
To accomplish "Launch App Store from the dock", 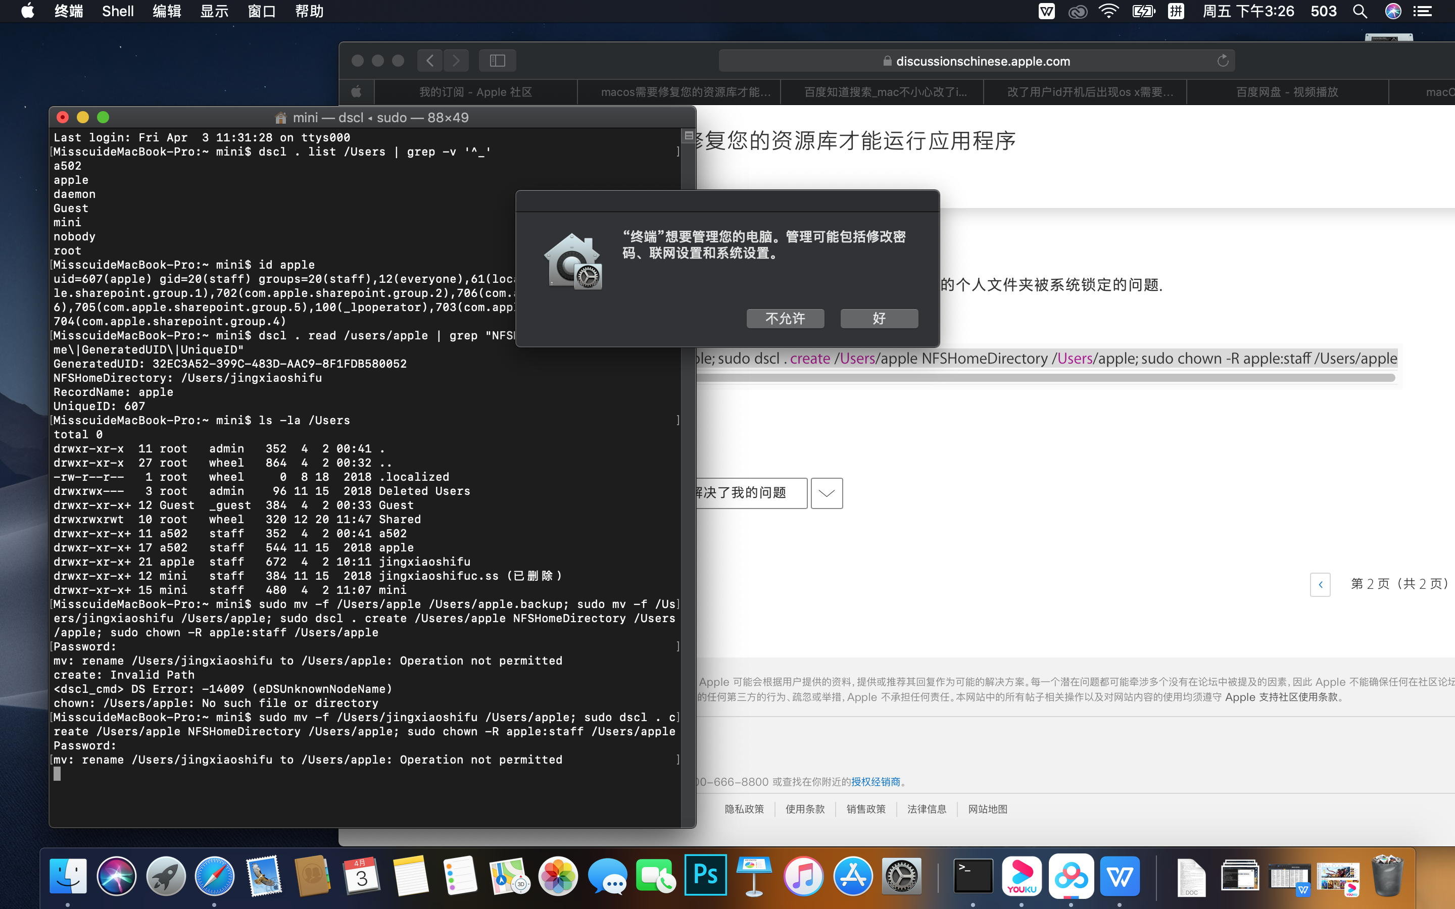I will (853, 875).
